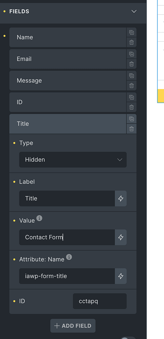Duplicate the Email field
The image size is (164, 339).
[131, 54]
